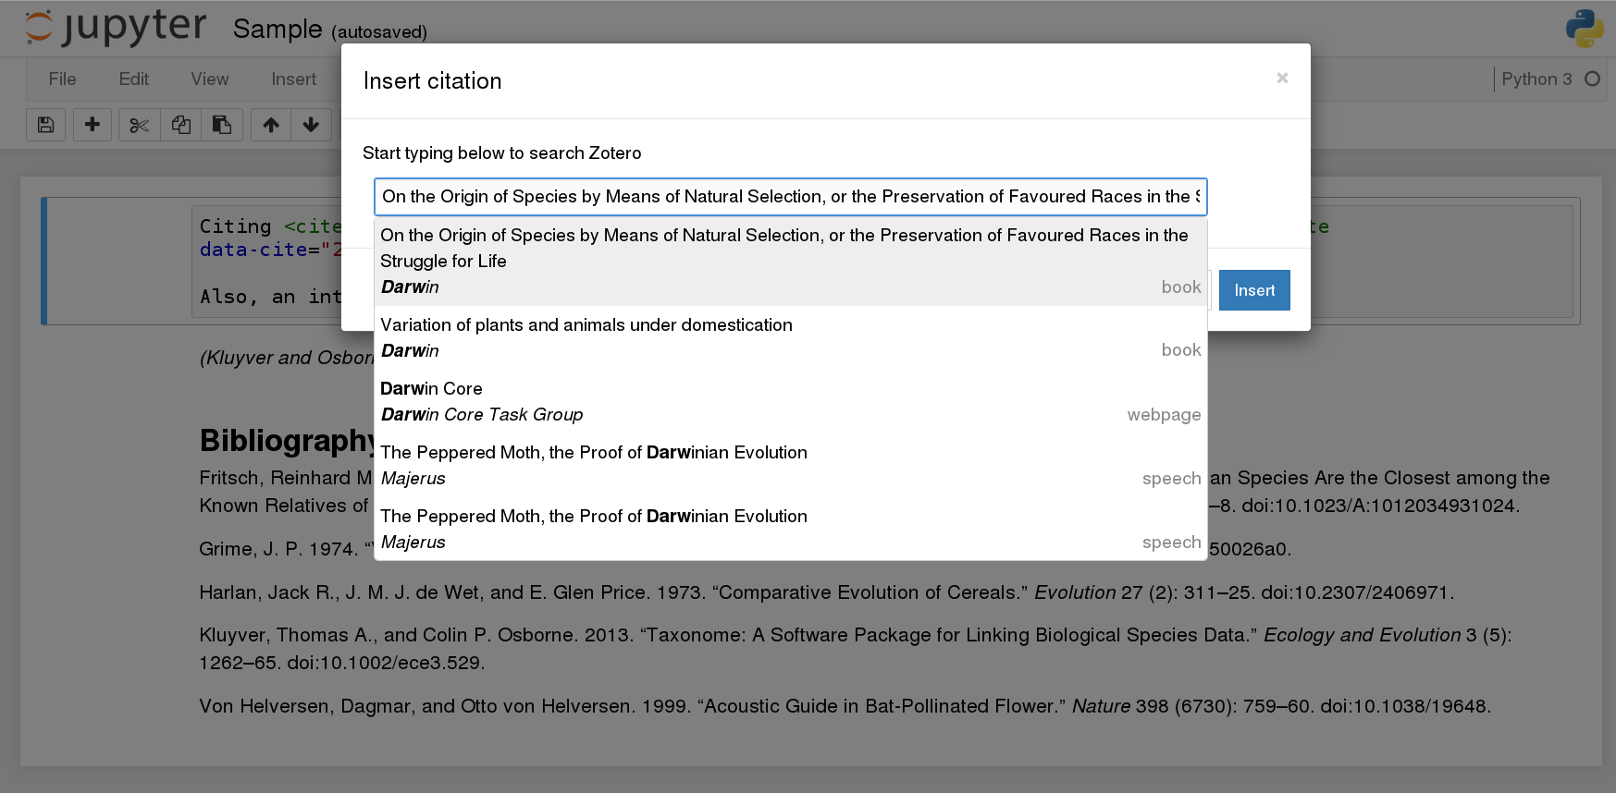Click the Bibliography heading

pos(287,440)
